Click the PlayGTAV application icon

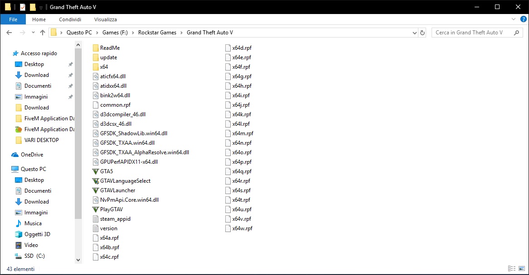point(96,209)
